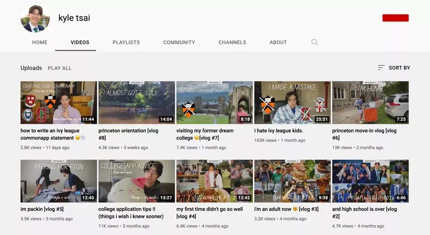Image resolution: width=430 pixels, height=235 pixels.
Task: Open the Prom & Grad 2021 thumbnail
Action: point(370,181)
